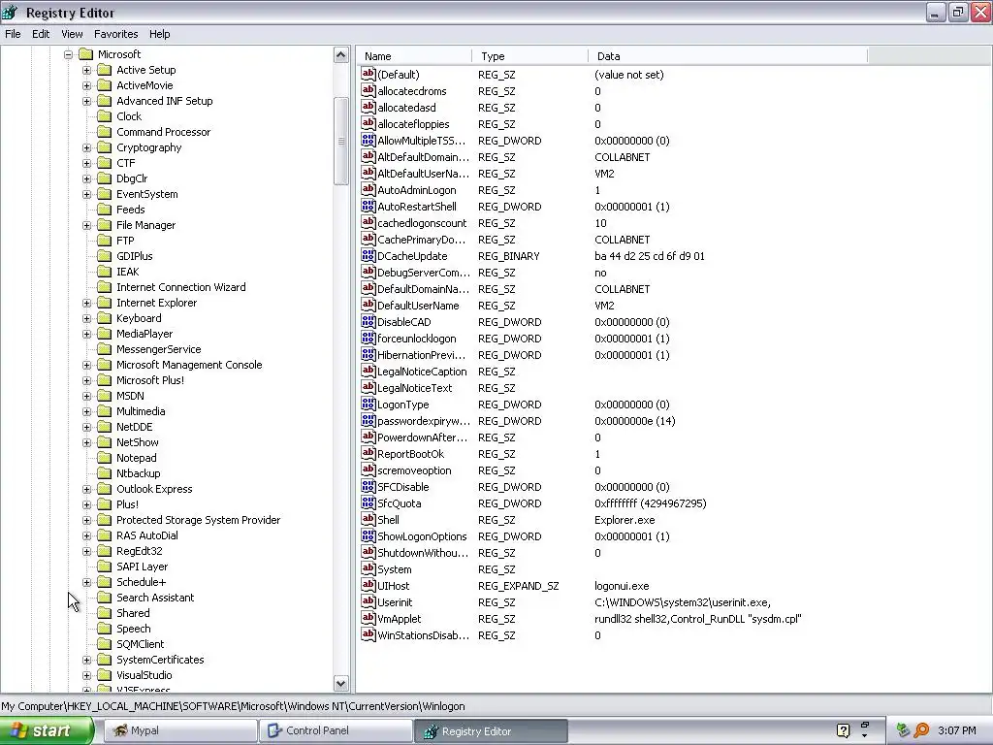
Task: Expand the Internet Explorer key
Action: click(x=86, y=303)
